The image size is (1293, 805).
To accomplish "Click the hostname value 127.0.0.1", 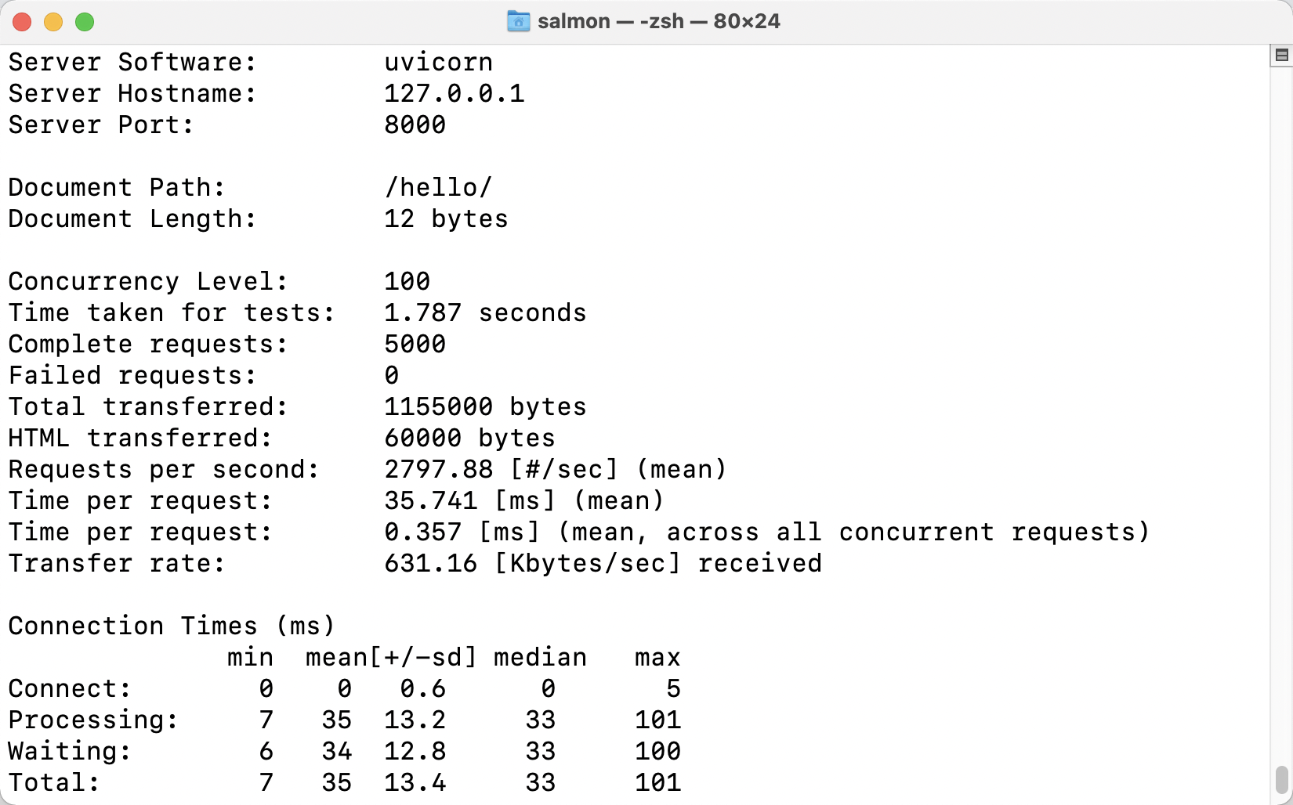I will click(x=454, y=93).
